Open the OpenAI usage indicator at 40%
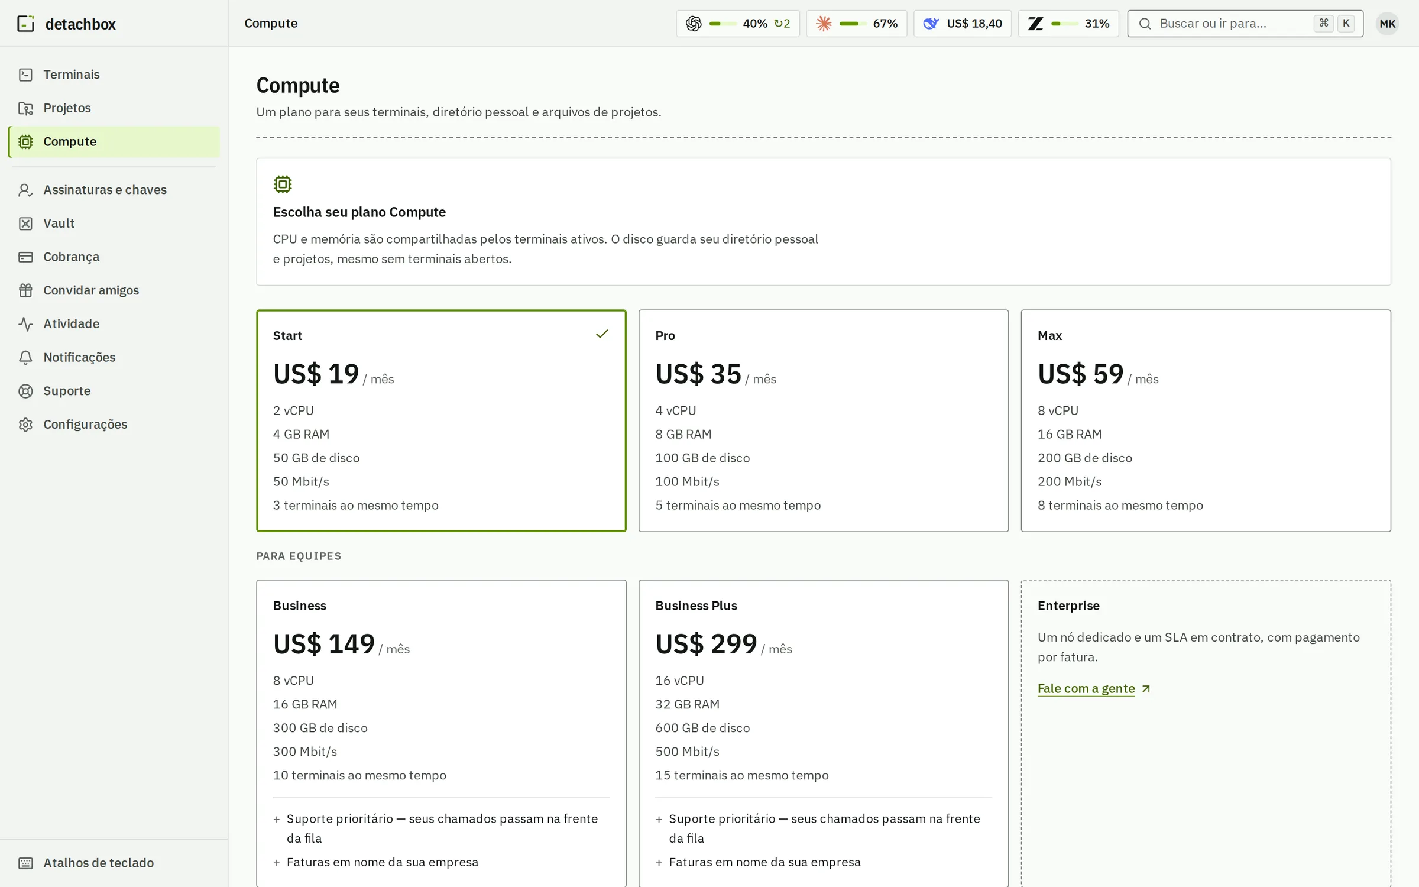Viewport: 1419px width, 887px height. 737,24
